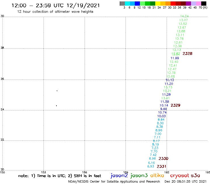Click the 2328 pass time marker
210x184 pixels.
tap(187, 54)
